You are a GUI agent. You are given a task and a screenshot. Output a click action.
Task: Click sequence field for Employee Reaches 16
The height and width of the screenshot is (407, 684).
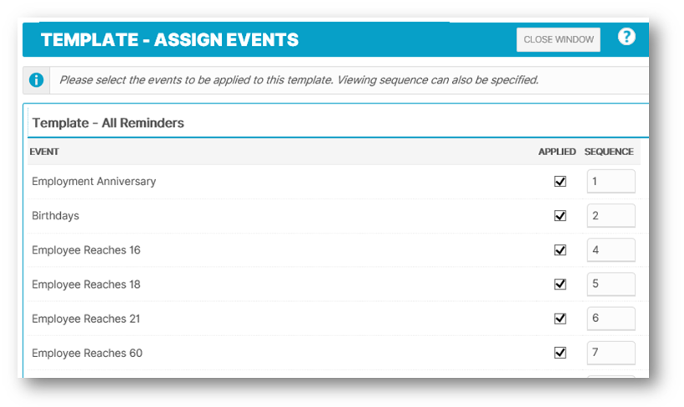611,250
